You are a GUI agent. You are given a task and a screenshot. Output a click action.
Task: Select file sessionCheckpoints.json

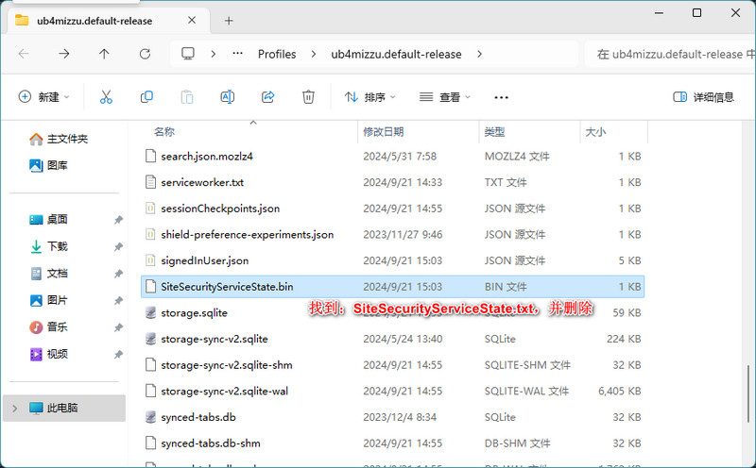pos(392,209)
